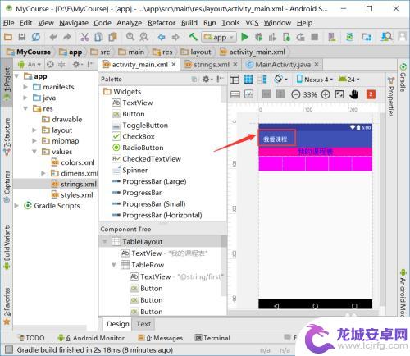Screen dimensions: 410x356
Task: Expand the layout folder
Action: coord(34,130)
